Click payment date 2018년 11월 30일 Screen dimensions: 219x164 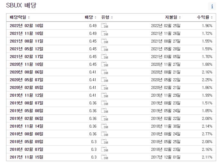pos(166,126)
